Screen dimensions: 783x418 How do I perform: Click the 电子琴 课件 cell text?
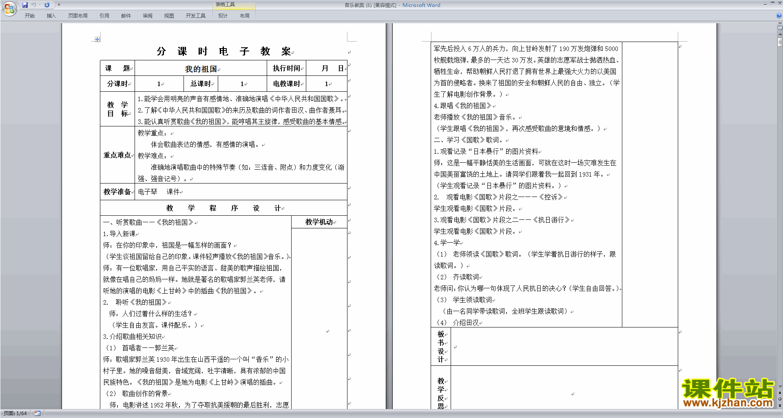(x=159, y=192)
